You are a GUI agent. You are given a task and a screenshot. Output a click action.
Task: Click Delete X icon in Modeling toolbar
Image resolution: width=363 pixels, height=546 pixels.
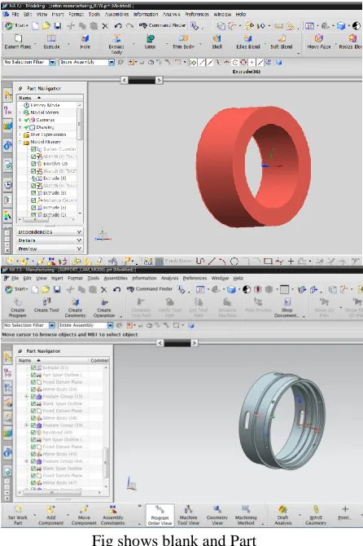point(105,26)
